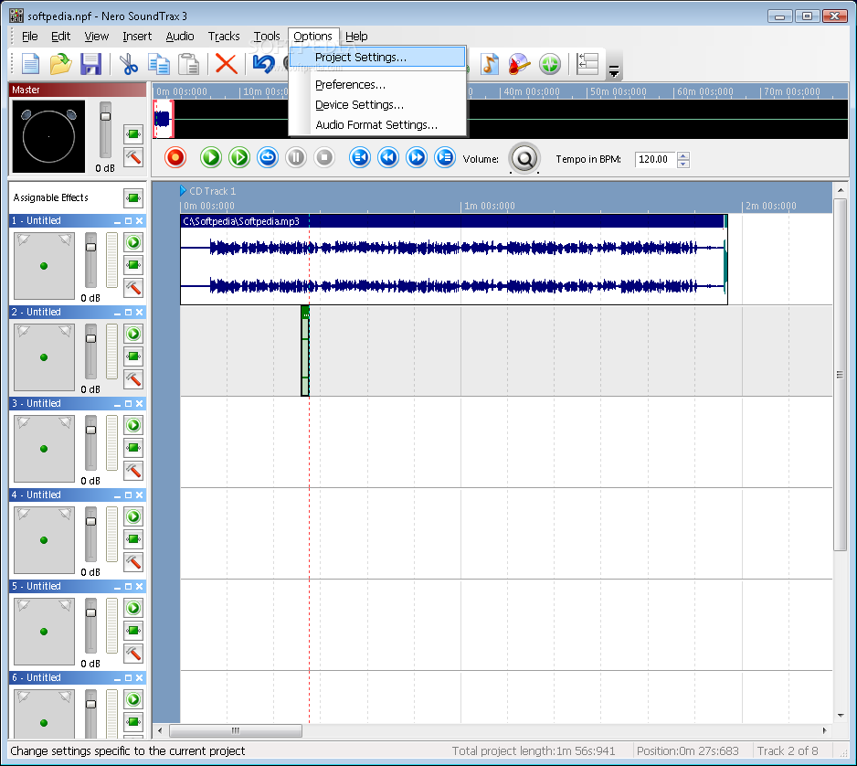857x766 pixels.
Task: Open the Tracks menu
Action: [224, 36]
